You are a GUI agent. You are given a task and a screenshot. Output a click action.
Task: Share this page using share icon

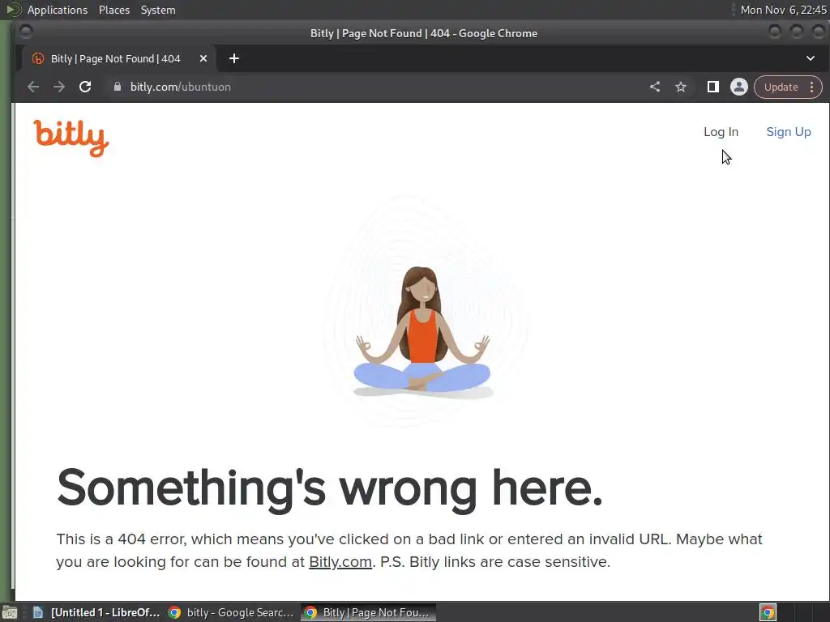pyautogui.click(x=655, y=87)
